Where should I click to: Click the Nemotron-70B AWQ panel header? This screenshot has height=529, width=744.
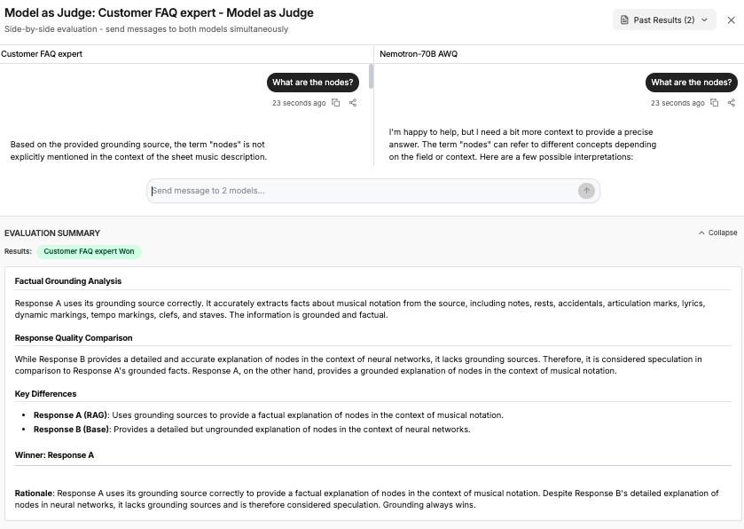[419, 54]
